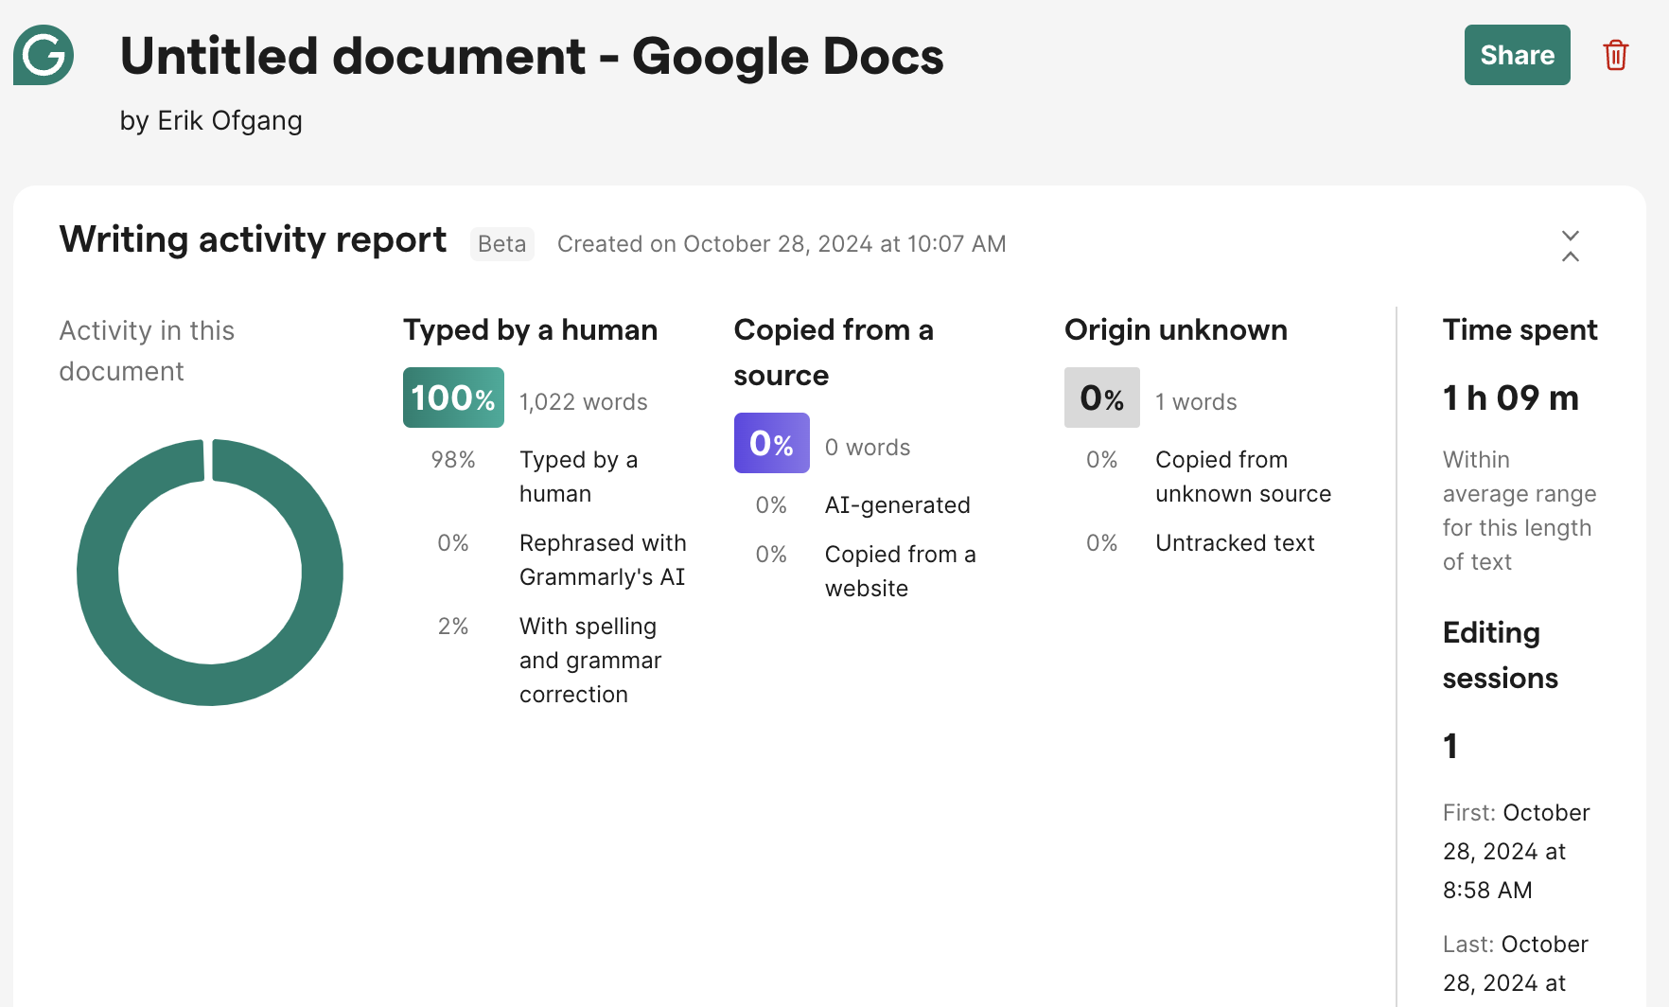The width and height of the screenshot is (1669, 1007).
Task: Click the Share button
Action: (1516, 55)
